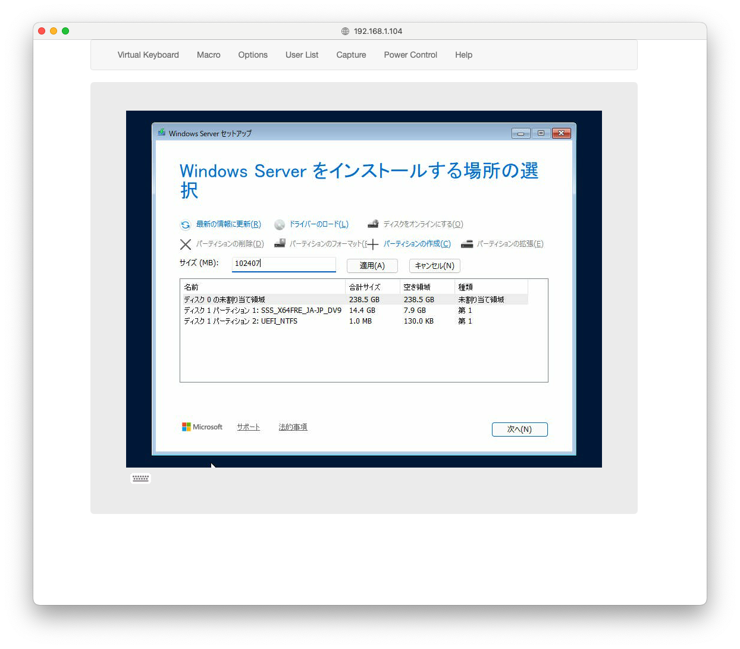
Task: Click into the サイズ (MB) size field
Action: pyautogui.click(x=284, y=264)
